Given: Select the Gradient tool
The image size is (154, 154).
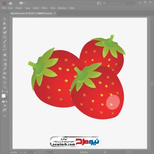Looking at the screenshot, I should tap(5, 64).
